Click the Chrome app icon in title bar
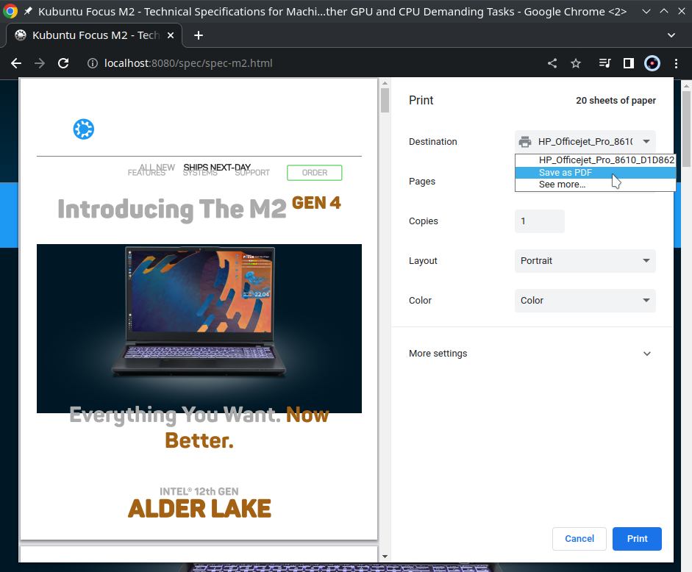Image resolution: width=692 pixels, height=572 pixels. point(10,12)
